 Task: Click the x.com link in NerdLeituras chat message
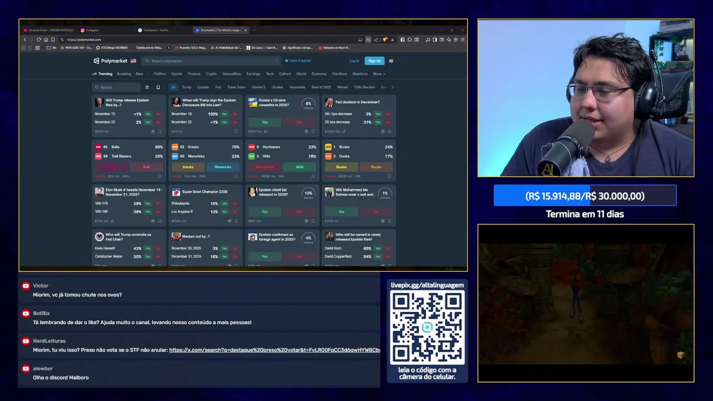(275, 350)
